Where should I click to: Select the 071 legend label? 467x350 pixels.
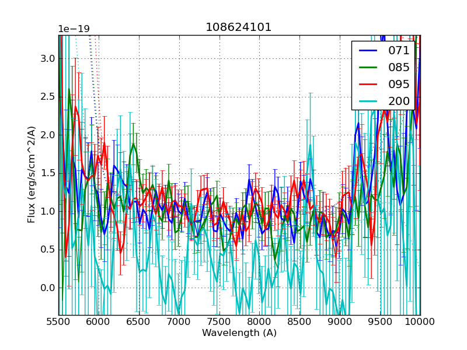(399, 51)
